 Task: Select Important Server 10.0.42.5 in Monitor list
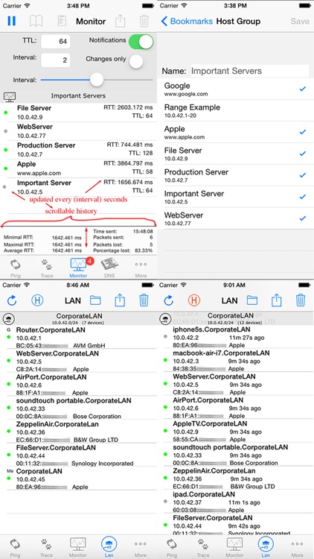click(78, 187)
